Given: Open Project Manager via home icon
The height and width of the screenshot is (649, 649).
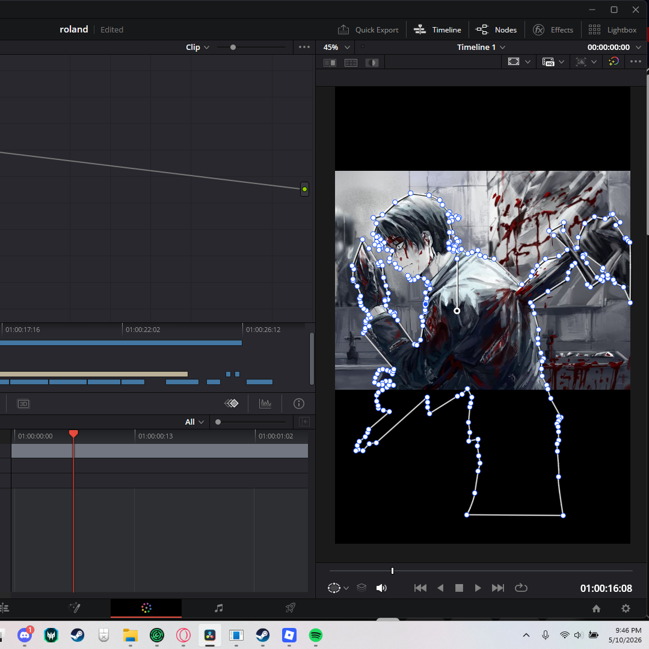Looking at the screenshot, I should [x=596, y=608].
